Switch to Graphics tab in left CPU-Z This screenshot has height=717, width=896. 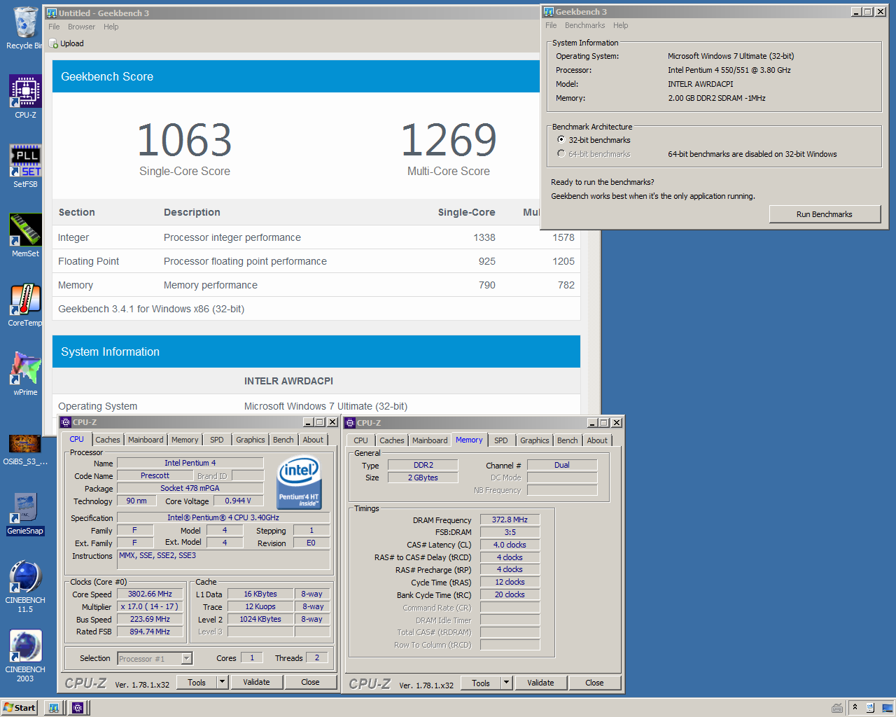pyautogui.click(x=251, y=440)
